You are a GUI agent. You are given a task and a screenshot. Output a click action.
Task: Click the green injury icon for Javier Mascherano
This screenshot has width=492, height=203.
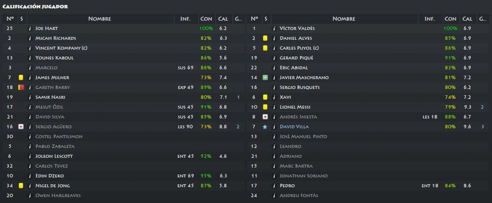(x=265, y=77)
